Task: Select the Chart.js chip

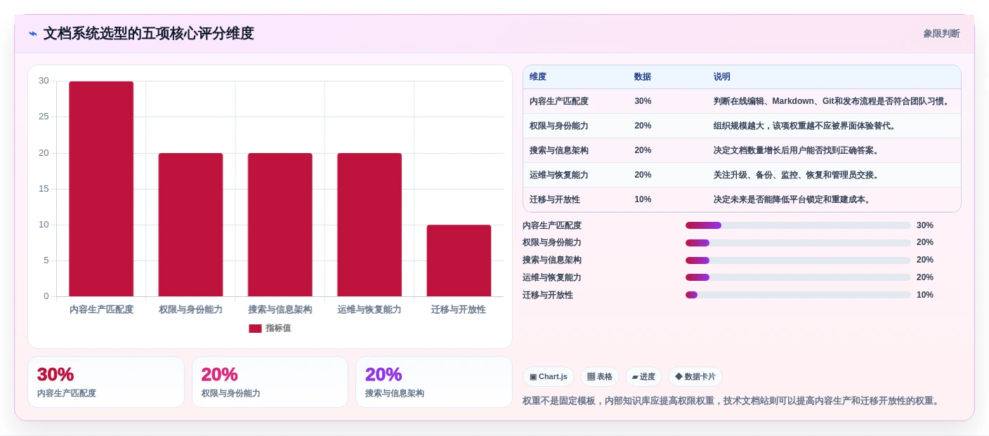Action: [x=549, y=377]
